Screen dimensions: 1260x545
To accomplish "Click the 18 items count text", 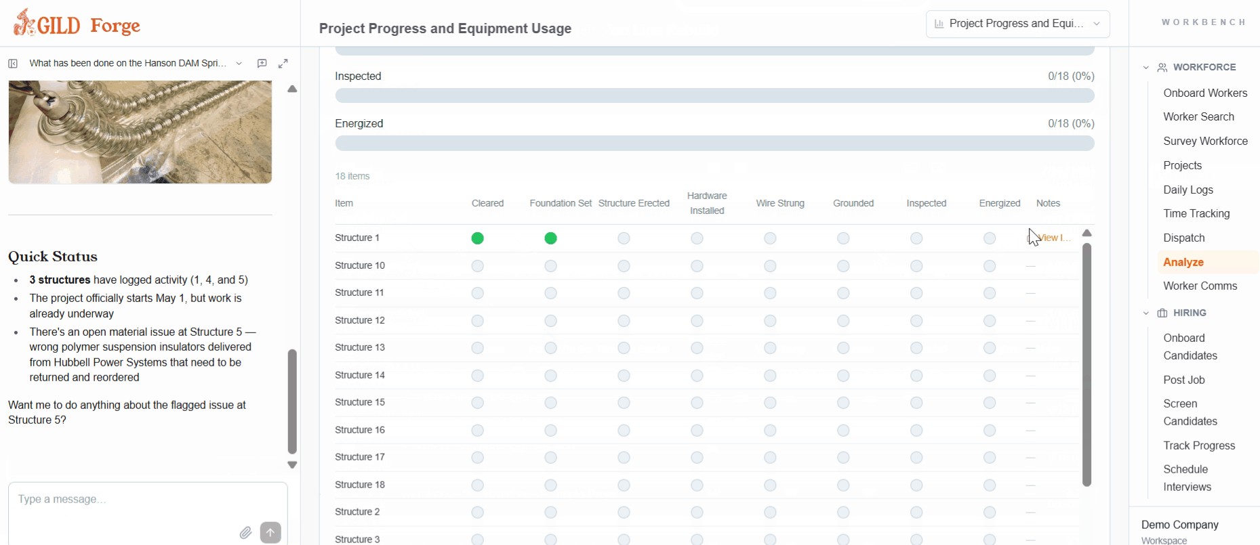I will coord(352,177).
